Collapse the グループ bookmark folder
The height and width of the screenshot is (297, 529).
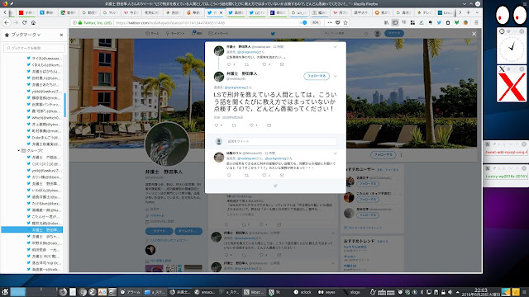19,150
